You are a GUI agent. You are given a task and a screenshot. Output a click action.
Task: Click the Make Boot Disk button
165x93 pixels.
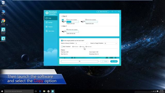103,12
